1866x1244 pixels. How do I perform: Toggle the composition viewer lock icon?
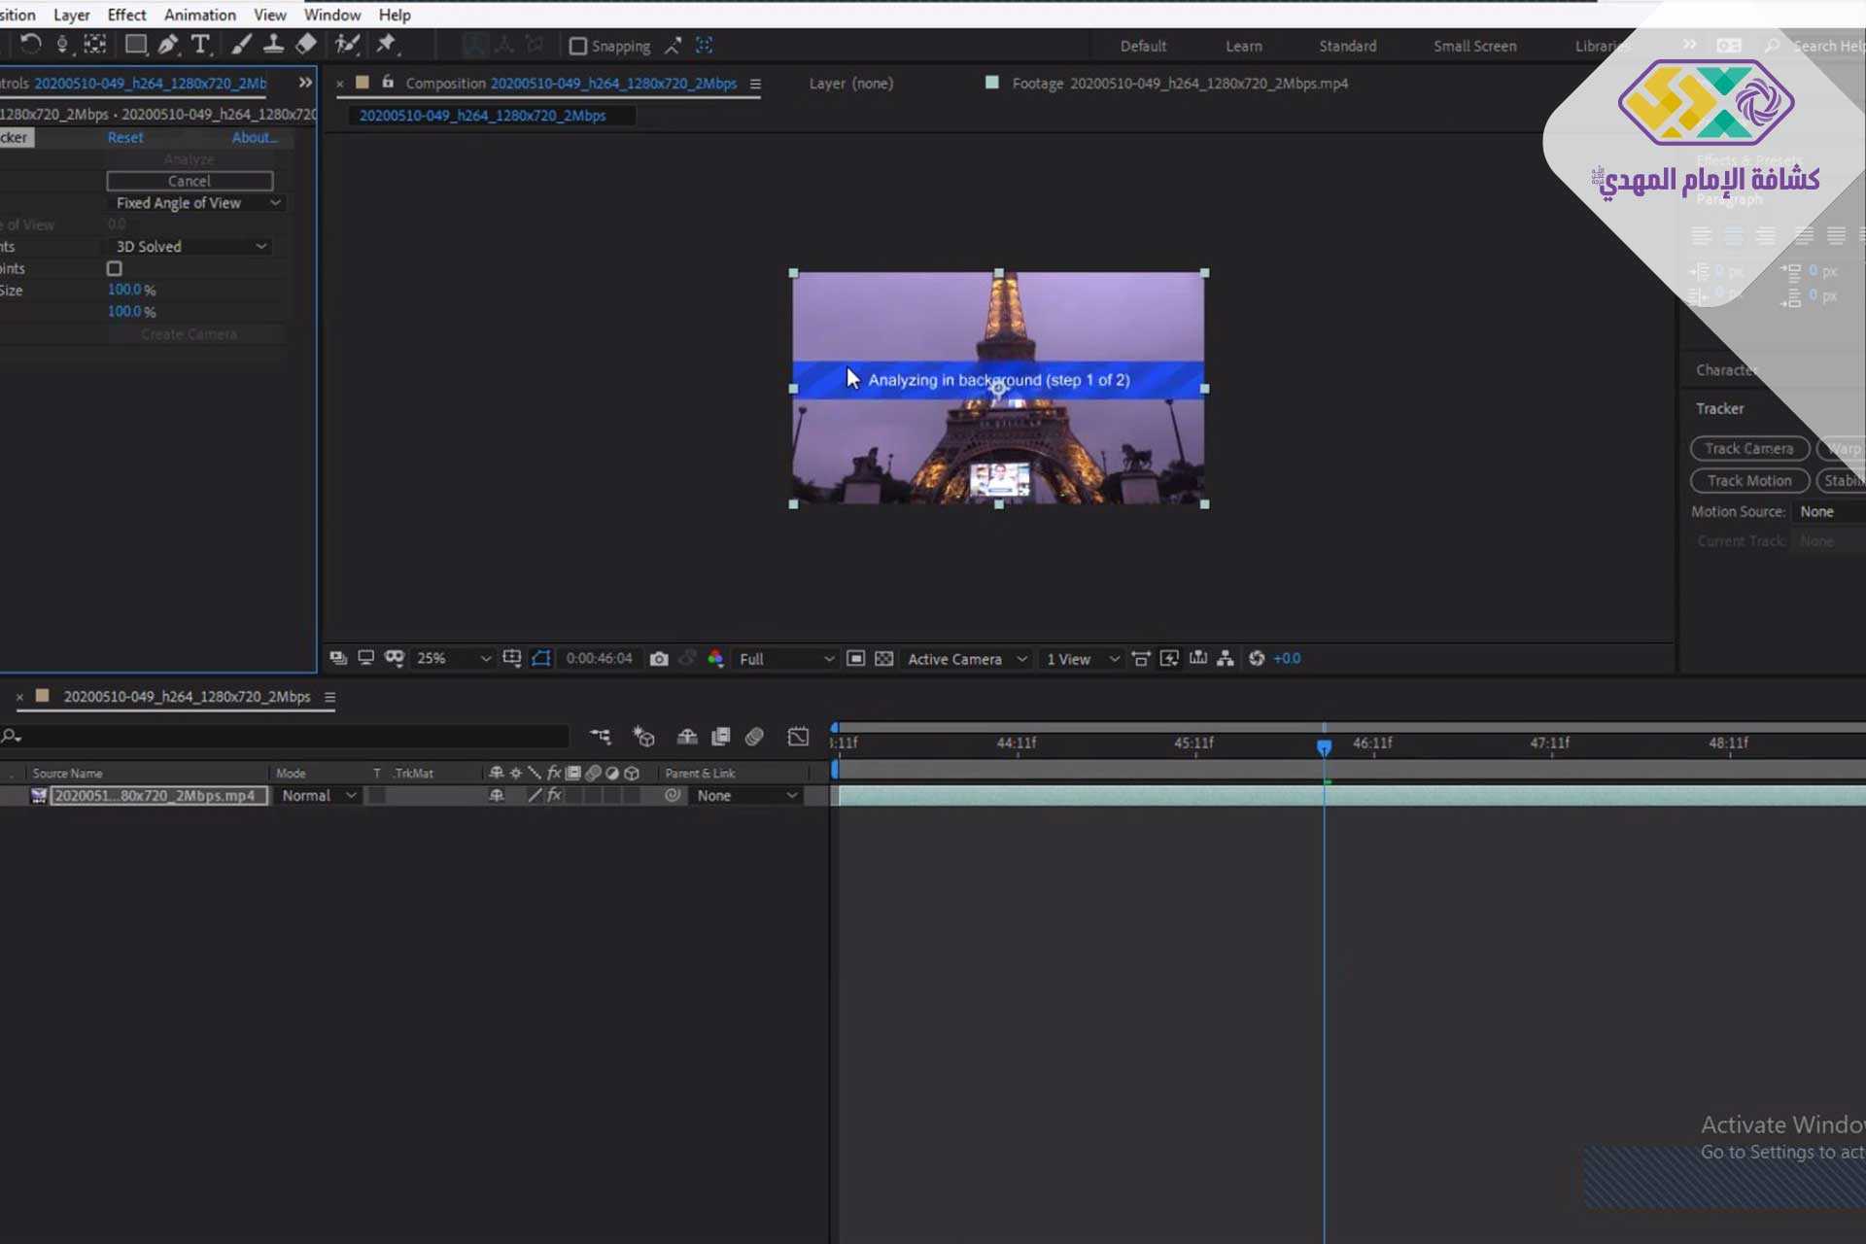coord(388,83)
